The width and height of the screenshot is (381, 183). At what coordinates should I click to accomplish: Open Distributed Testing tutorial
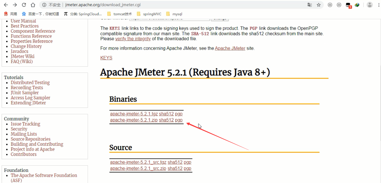point(30,83)
